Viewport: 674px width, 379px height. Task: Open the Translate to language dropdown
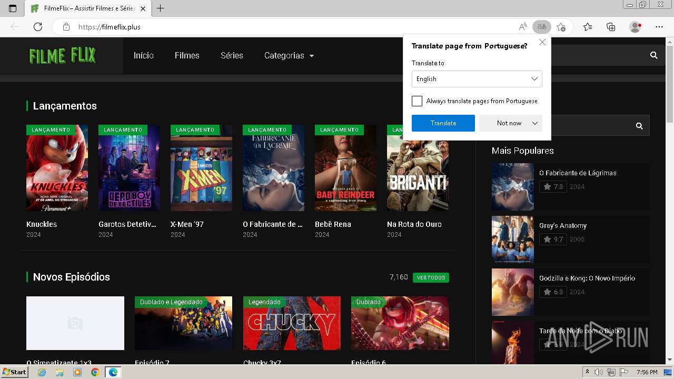pos(477,79)
